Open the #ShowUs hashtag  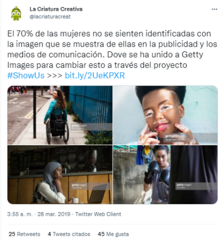[26, 76]
